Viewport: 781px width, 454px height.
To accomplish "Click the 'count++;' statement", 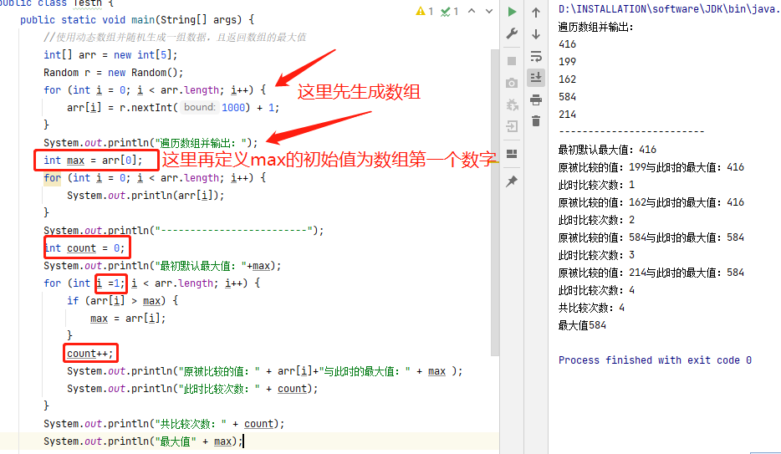I will tap(90, 354).
